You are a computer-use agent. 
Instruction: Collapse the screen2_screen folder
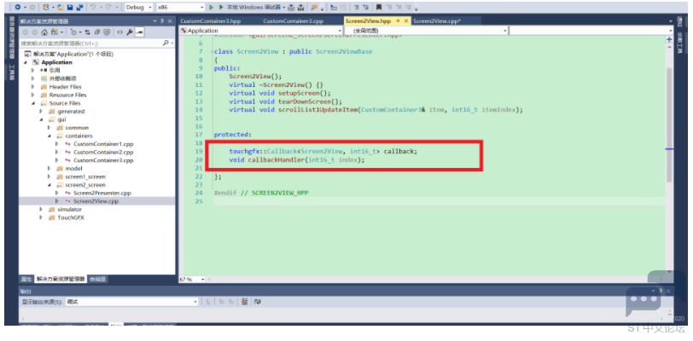[49, 185]
